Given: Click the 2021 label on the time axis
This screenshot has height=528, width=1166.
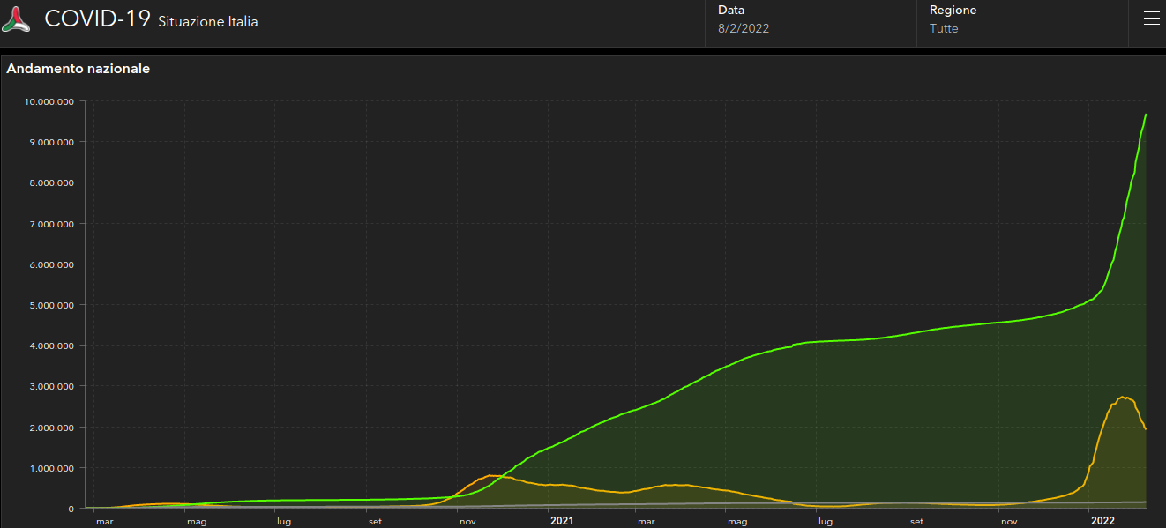Looking at the screenshot, I should point(562,521).
